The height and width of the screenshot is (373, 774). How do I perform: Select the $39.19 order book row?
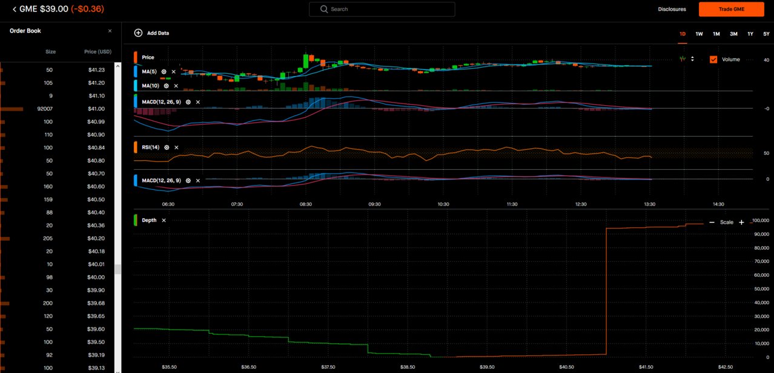[57, 355]
